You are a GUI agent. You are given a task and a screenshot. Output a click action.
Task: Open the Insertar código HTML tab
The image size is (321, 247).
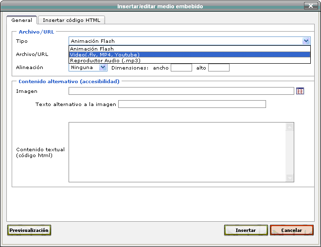[71, 20]
